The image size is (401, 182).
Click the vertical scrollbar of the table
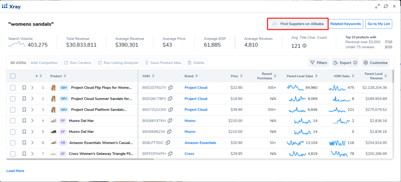(393, 76)
